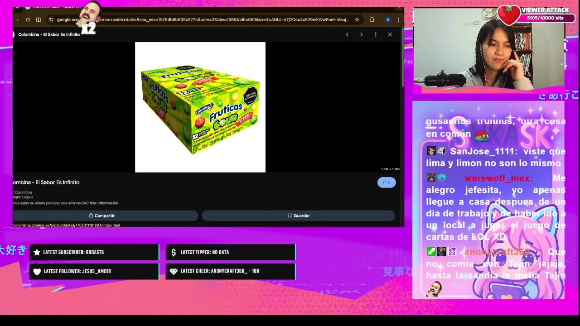Share the image with Compartir

(x=105, y=216)
